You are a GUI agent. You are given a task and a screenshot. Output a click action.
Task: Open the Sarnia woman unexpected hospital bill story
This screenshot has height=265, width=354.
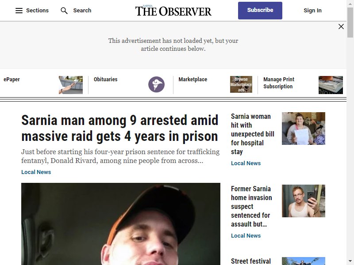[253, 134]
